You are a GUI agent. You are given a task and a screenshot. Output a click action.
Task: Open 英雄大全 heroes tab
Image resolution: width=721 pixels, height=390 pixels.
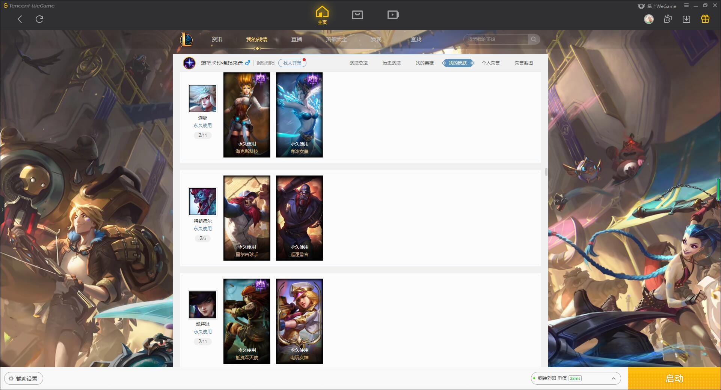click(336, 39)
